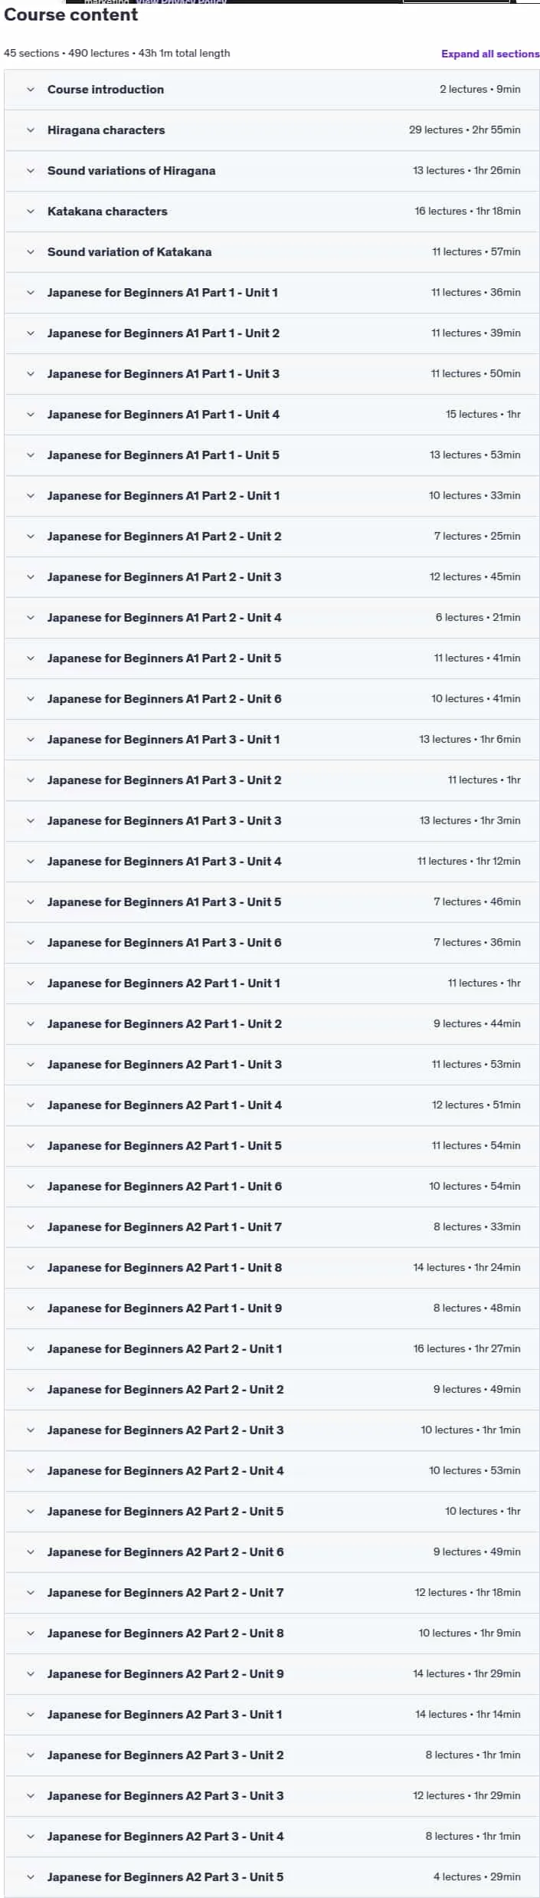540x1898 pixels.
Task: Open View Privacy Policy link at top
Action: pyautogui.click(x=182, y=2)
